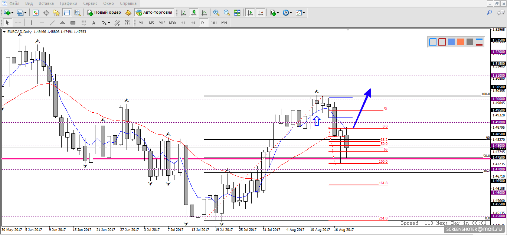Screen dimensions: 507x235
Task: Click the blue-red lines panel button
Action: (479, 42)
